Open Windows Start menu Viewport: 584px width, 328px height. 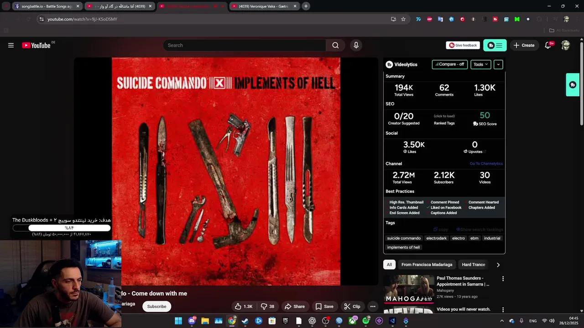pos(178,321)
